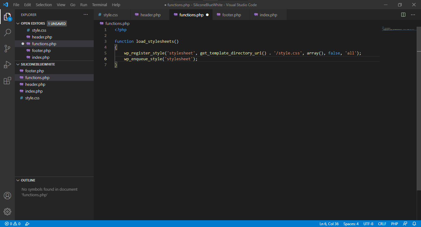Select style.css in Open Editors

coord(54,30)
